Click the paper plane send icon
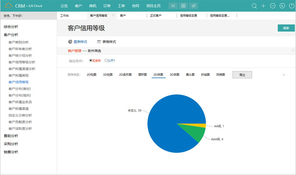This screenshot has height=175, width=296. click(194, 6)
